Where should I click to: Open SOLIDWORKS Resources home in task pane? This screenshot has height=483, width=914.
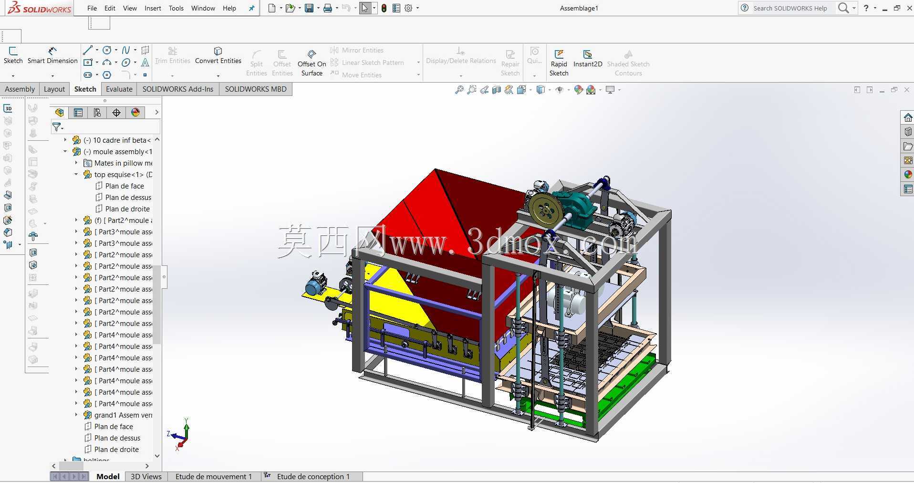[908, 117]
